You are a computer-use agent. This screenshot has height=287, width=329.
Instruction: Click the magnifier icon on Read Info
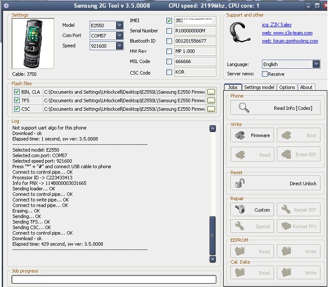point(244,108)
